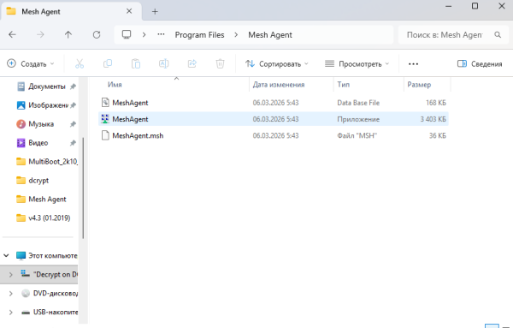
Task: Select the MeshAgent.msh file
Action: 274,135
